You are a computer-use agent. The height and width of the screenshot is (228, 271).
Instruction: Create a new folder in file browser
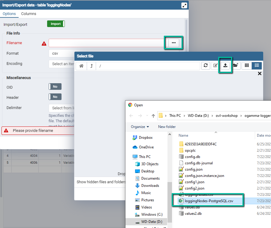(x=236, y=66)
